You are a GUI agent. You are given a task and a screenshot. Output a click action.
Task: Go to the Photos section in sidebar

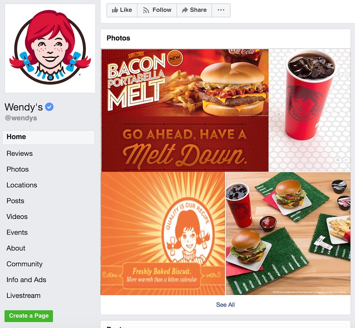17,169
